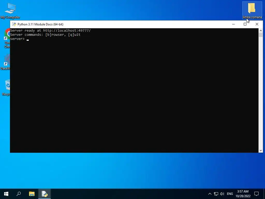Click the title 'Python 3.11 Module Docs (64-bit)'

[x=40, y=24]
